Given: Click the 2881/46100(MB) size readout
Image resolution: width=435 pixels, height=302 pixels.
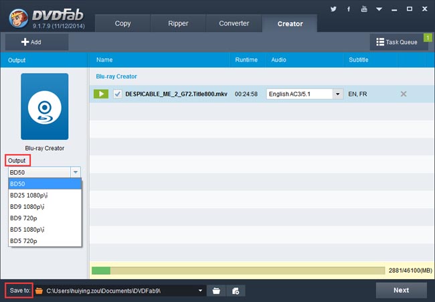Looking at the screenshot, I should pos(410,271).
